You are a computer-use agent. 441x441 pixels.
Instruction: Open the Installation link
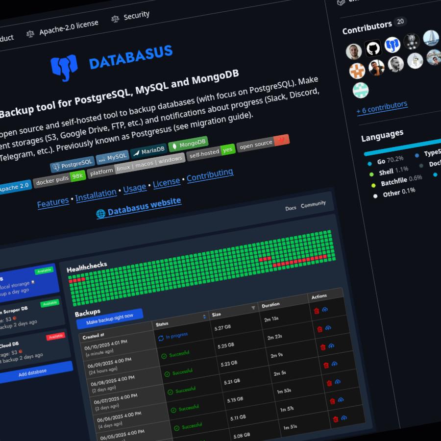(96, 195)
